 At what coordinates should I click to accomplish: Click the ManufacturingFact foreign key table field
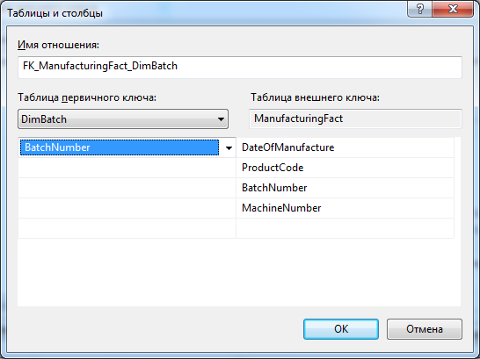coord(355,118)
